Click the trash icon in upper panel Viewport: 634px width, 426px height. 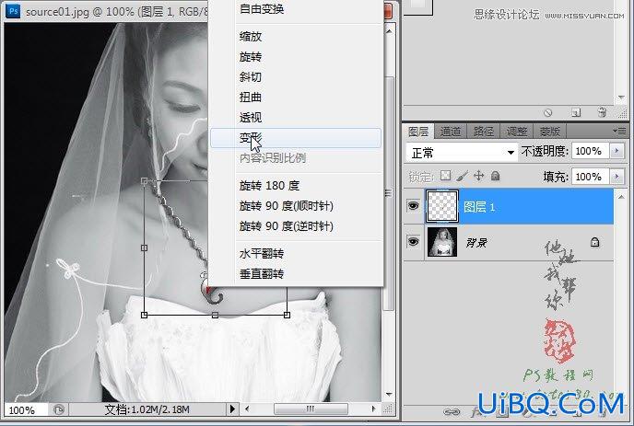tap(602, 112)
